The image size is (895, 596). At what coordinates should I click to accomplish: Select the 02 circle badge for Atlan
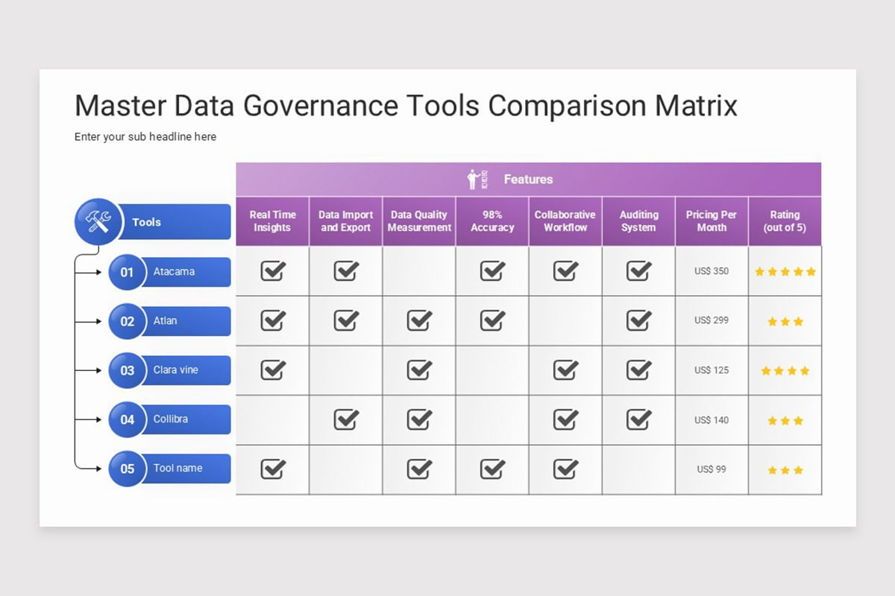point(128,321)
